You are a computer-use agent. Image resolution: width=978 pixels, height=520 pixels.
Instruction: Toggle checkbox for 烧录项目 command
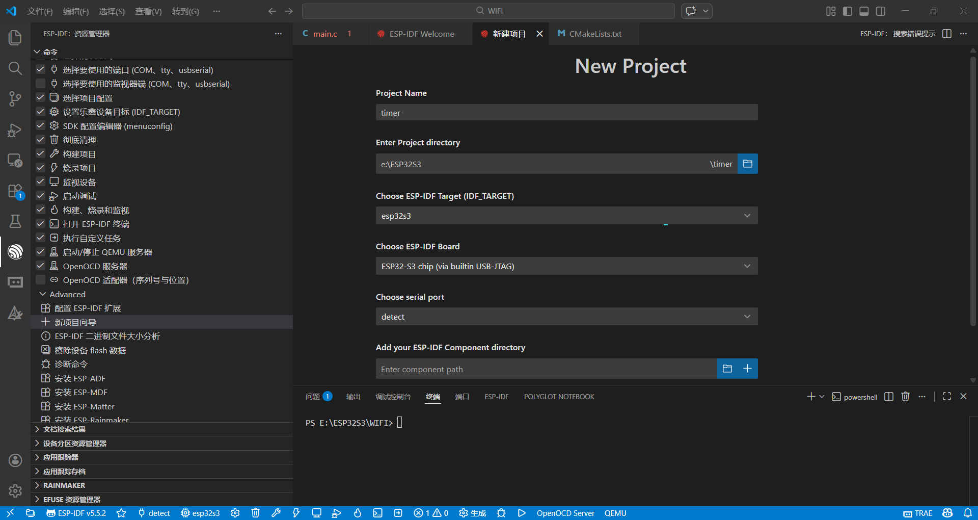[x=40, y=167]
